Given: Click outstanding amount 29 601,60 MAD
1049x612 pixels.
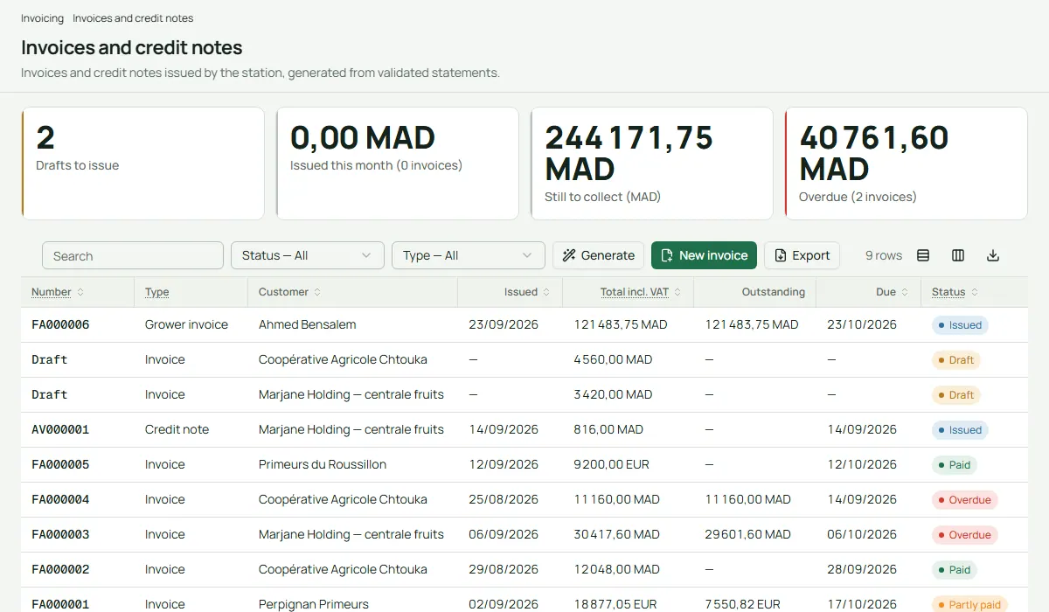Looking at the screenshot, I should (x=748, y=534).
